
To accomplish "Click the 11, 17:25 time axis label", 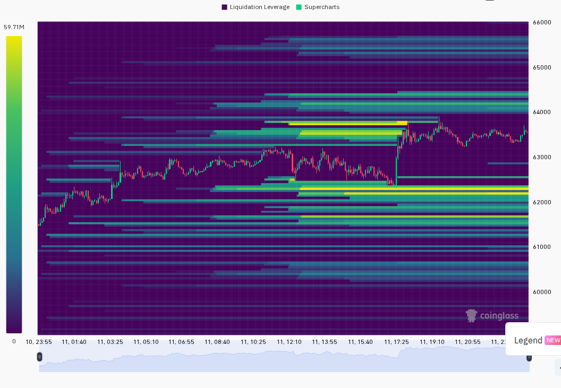I will coord(396,342).
